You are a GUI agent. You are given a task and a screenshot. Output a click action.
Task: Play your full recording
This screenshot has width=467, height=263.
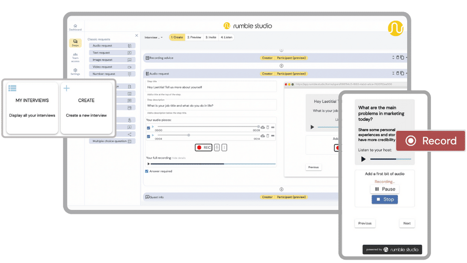pyautogui.click(x=148, y=164)
